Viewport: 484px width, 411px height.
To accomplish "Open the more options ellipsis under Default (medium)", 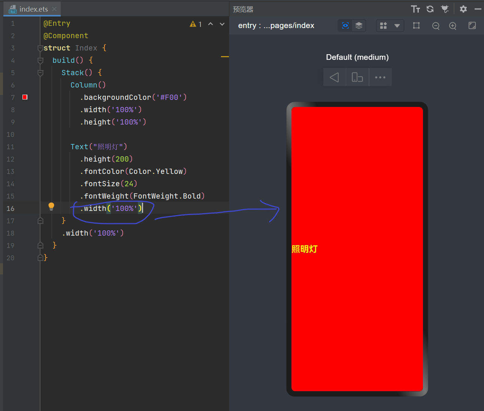I will tap(380, 77).
